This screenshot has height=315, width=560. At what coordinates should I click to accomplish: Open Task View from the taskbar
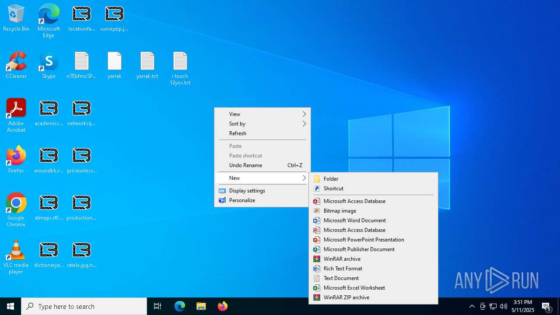click(x=157, y=306)
